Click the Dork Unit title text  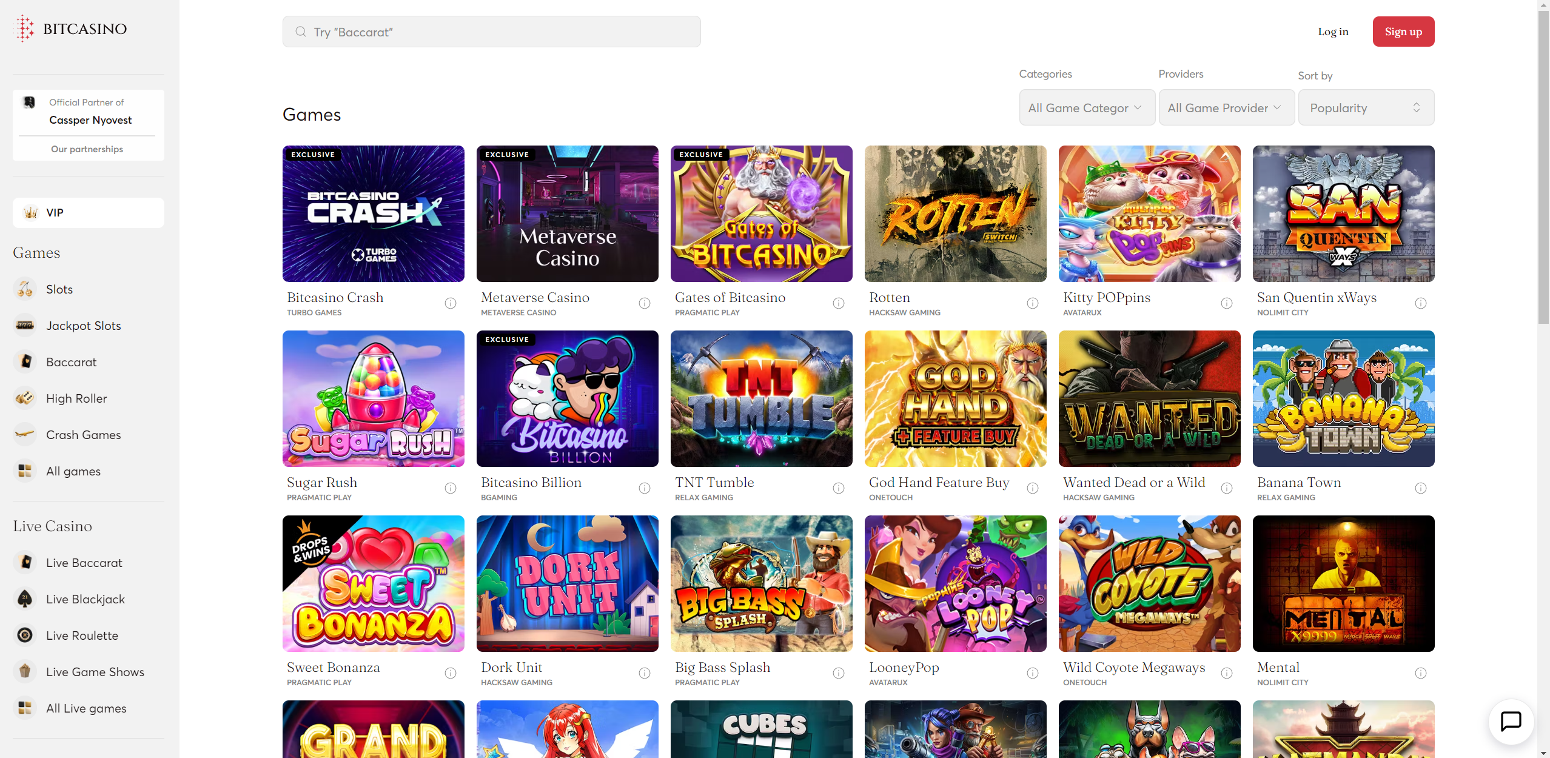click(x=512, y=668)
